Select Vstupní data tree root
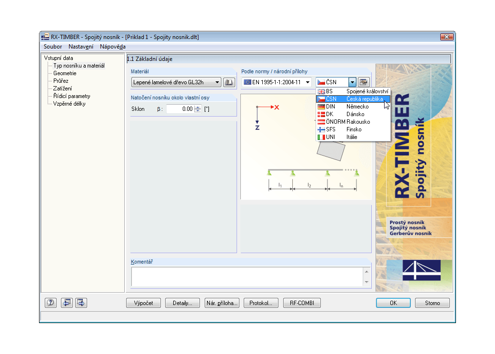 (x=59, y=58)
